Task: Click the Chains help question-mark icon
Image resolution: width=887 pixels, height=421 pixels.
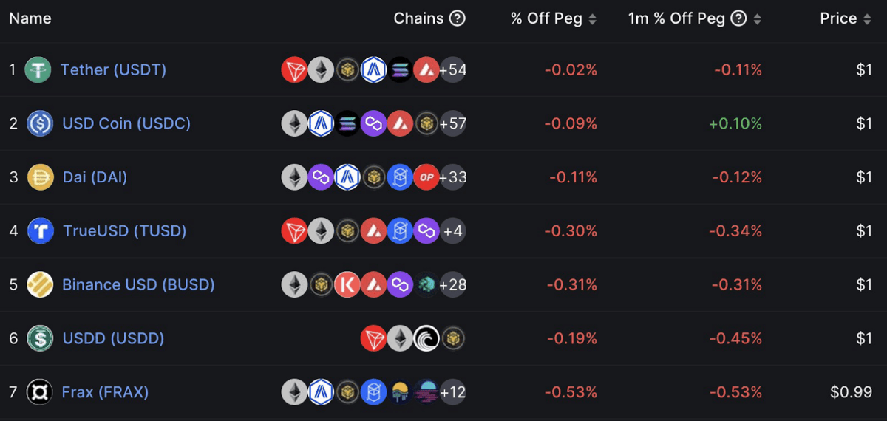Action: click(x=458, y=18)
